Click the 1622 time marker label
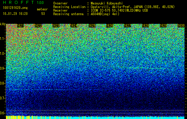 (x=38, y=26)
